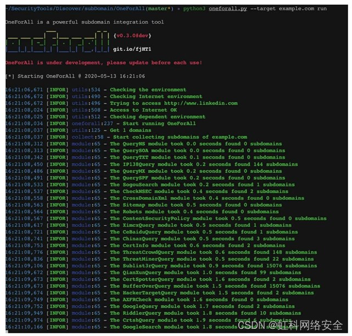This screenshot has width=352, height=336.
Task: Click the 'collect:58' source reference
Action: coord(87,137)
